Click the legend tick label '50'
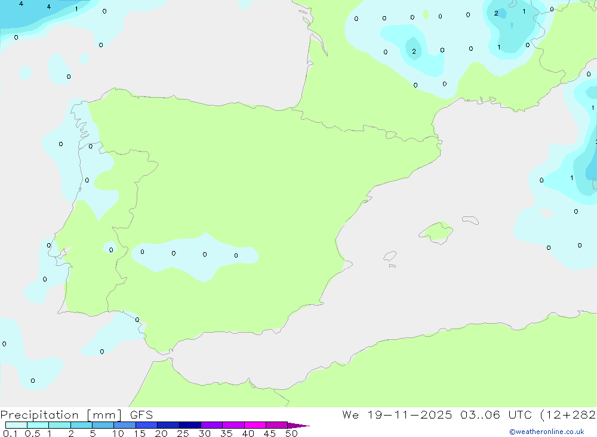Screen dimensions: 597x437 [x=291, y=433]
